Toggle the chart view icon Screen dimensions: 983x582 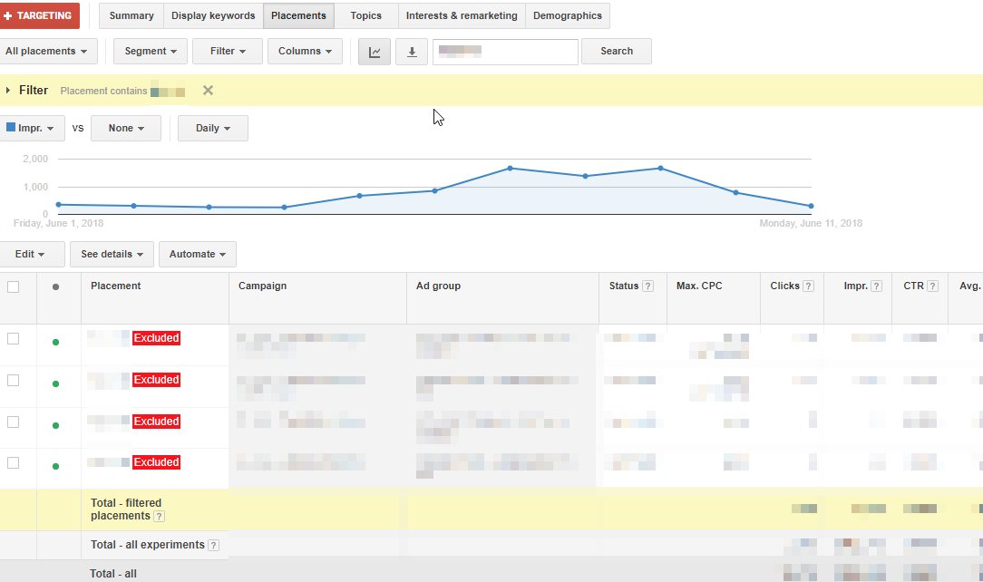click(x=375, y=52)
